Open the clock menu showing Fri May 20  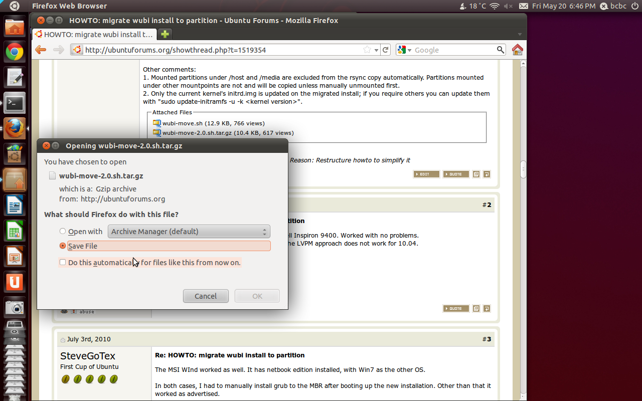tap(564, 6)
